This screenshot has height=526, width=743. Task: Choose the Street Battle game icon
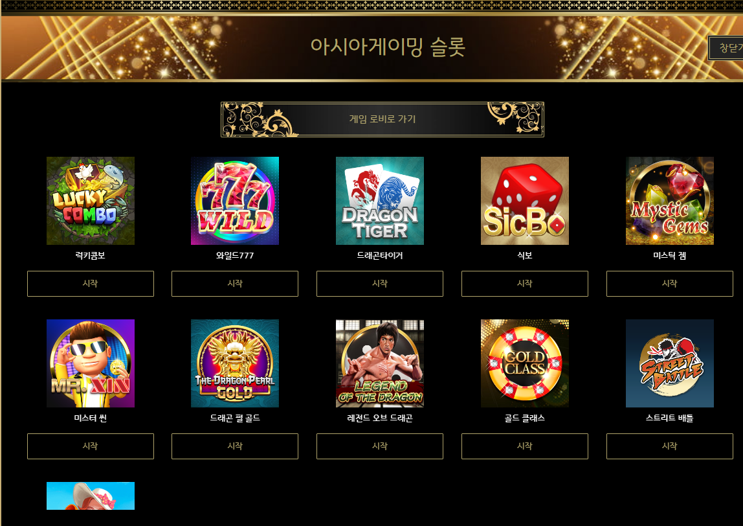click(670, 363)
